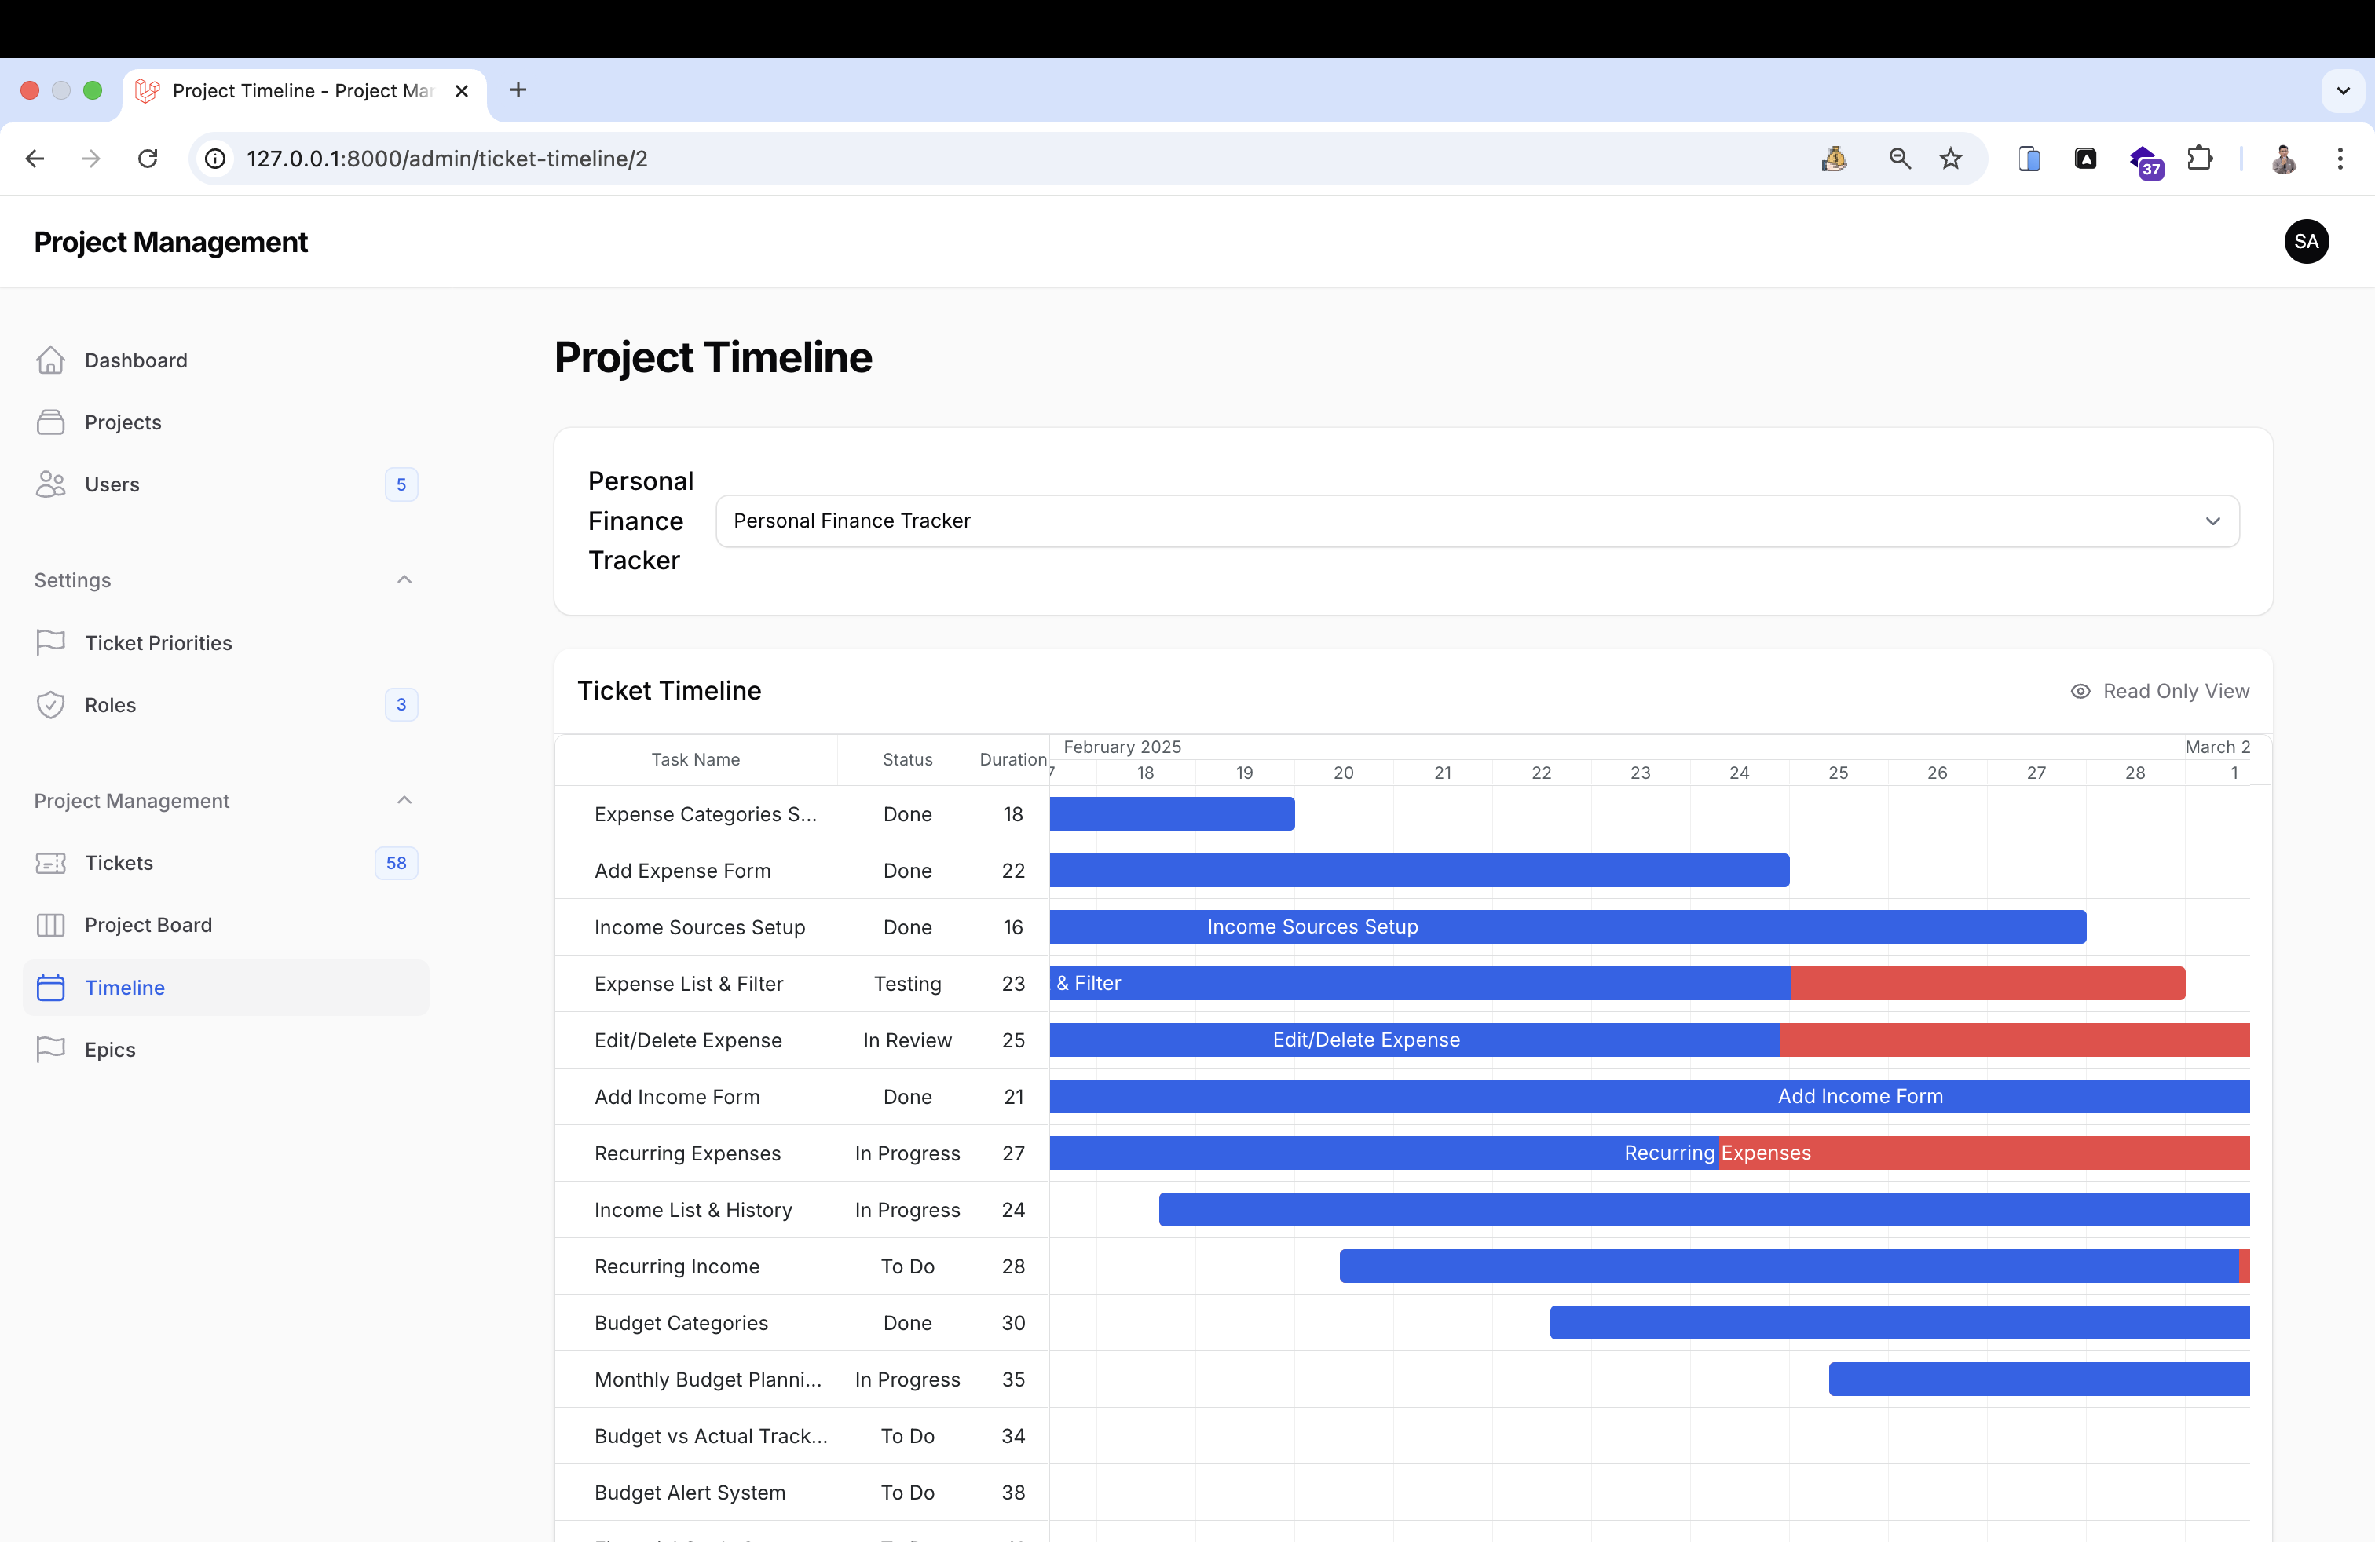
Task: Click the Epics flag icon
Action: [x=50, y=1049]
